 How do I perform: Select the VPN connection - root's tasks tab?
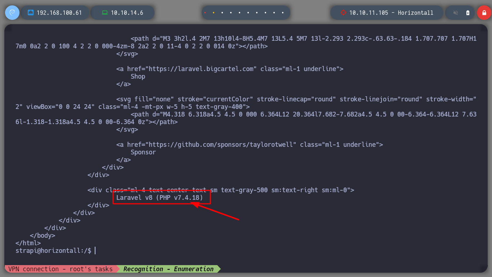click(x=60, y=269)
